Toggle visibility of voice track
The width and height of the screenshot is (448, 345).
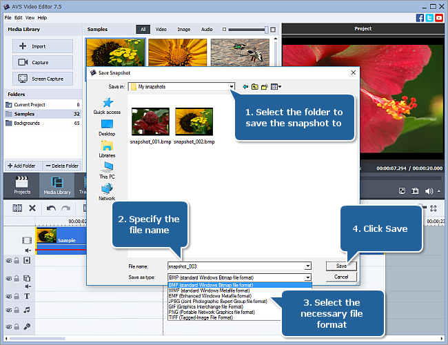point(9,326)
